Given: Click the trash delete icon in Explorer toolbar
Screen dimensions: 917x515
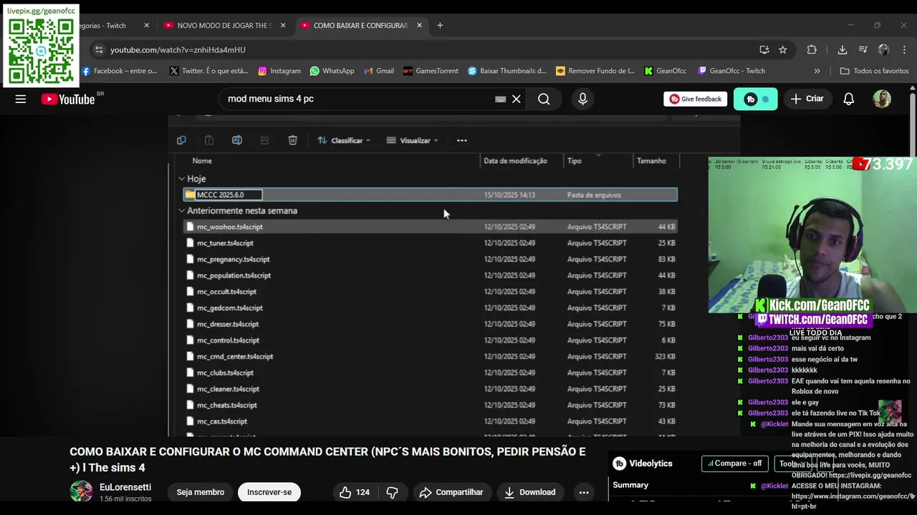Looking at the screenshot, I should point(292,140).
